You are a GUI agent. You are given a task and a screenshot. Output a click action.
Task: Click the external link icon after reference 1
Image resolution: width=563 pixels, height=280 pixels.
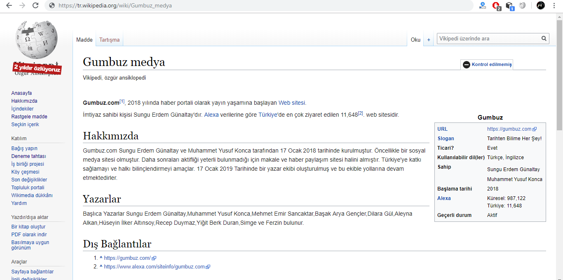[x=154, y=258]
